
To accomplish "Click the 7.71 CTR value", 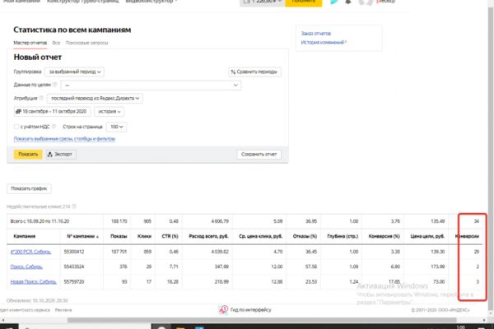I will click(174, 266).
